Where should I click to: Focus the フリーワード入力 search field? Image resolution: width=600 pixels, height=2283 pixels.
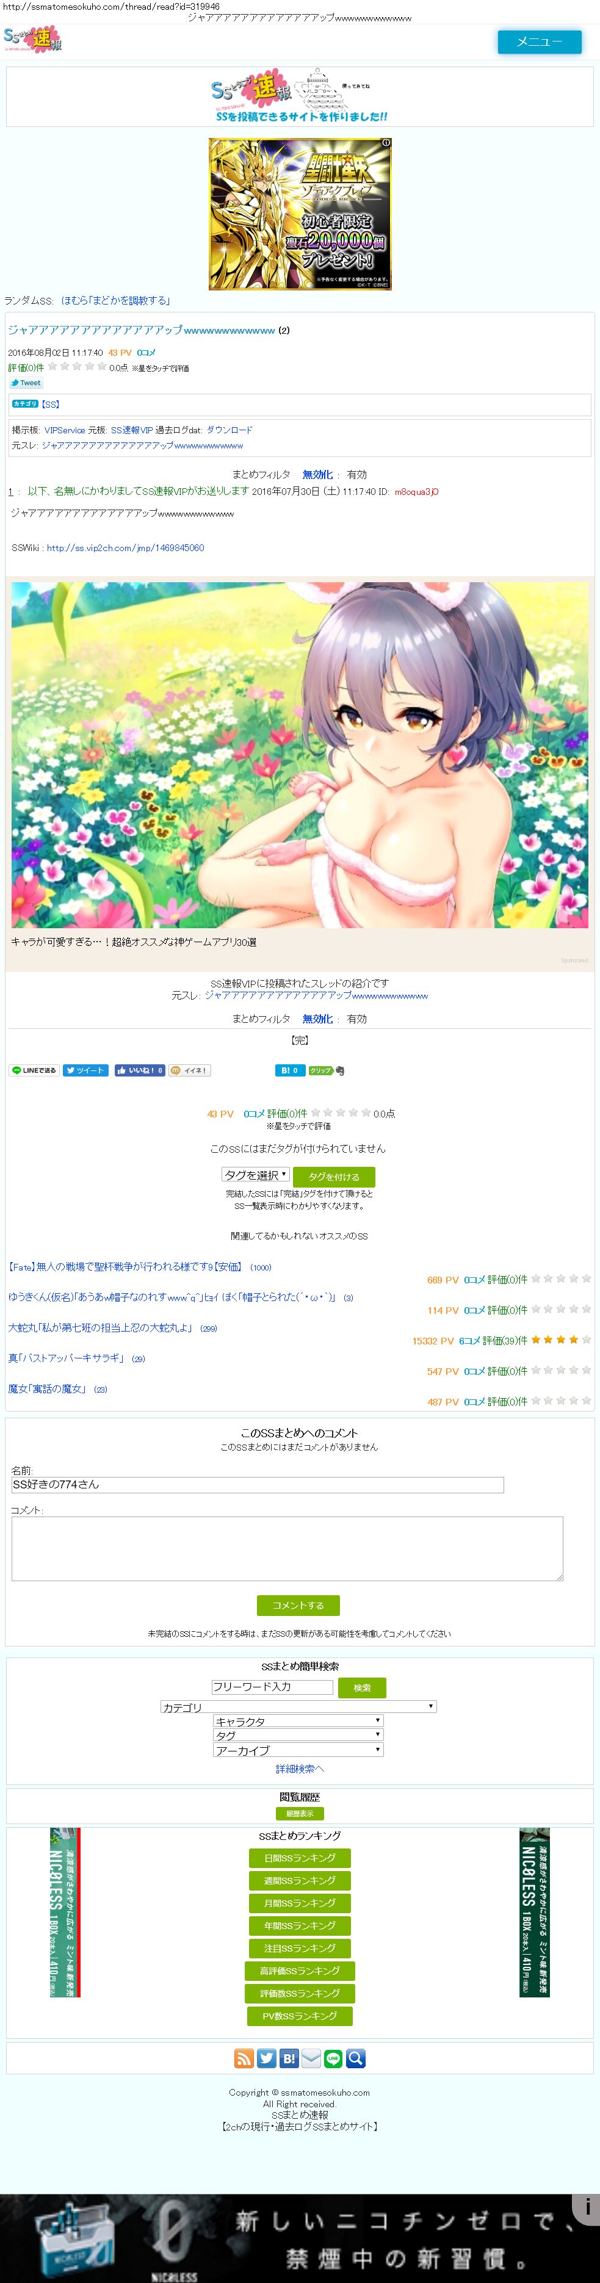[x=272, y=1687]
